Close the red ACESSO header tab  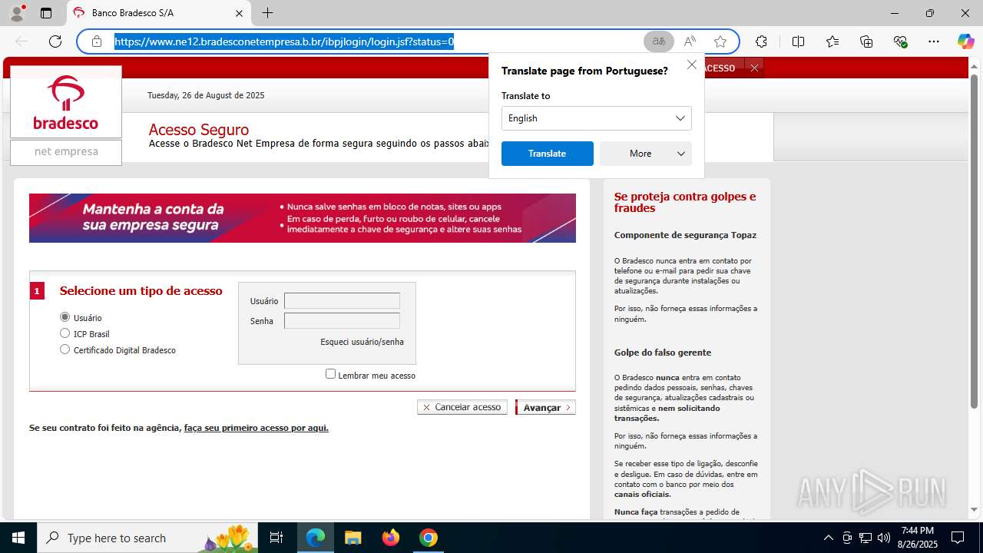754,68
